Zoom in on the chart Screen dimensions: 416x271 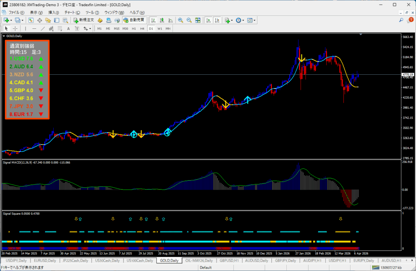click(x=180, y=20)
